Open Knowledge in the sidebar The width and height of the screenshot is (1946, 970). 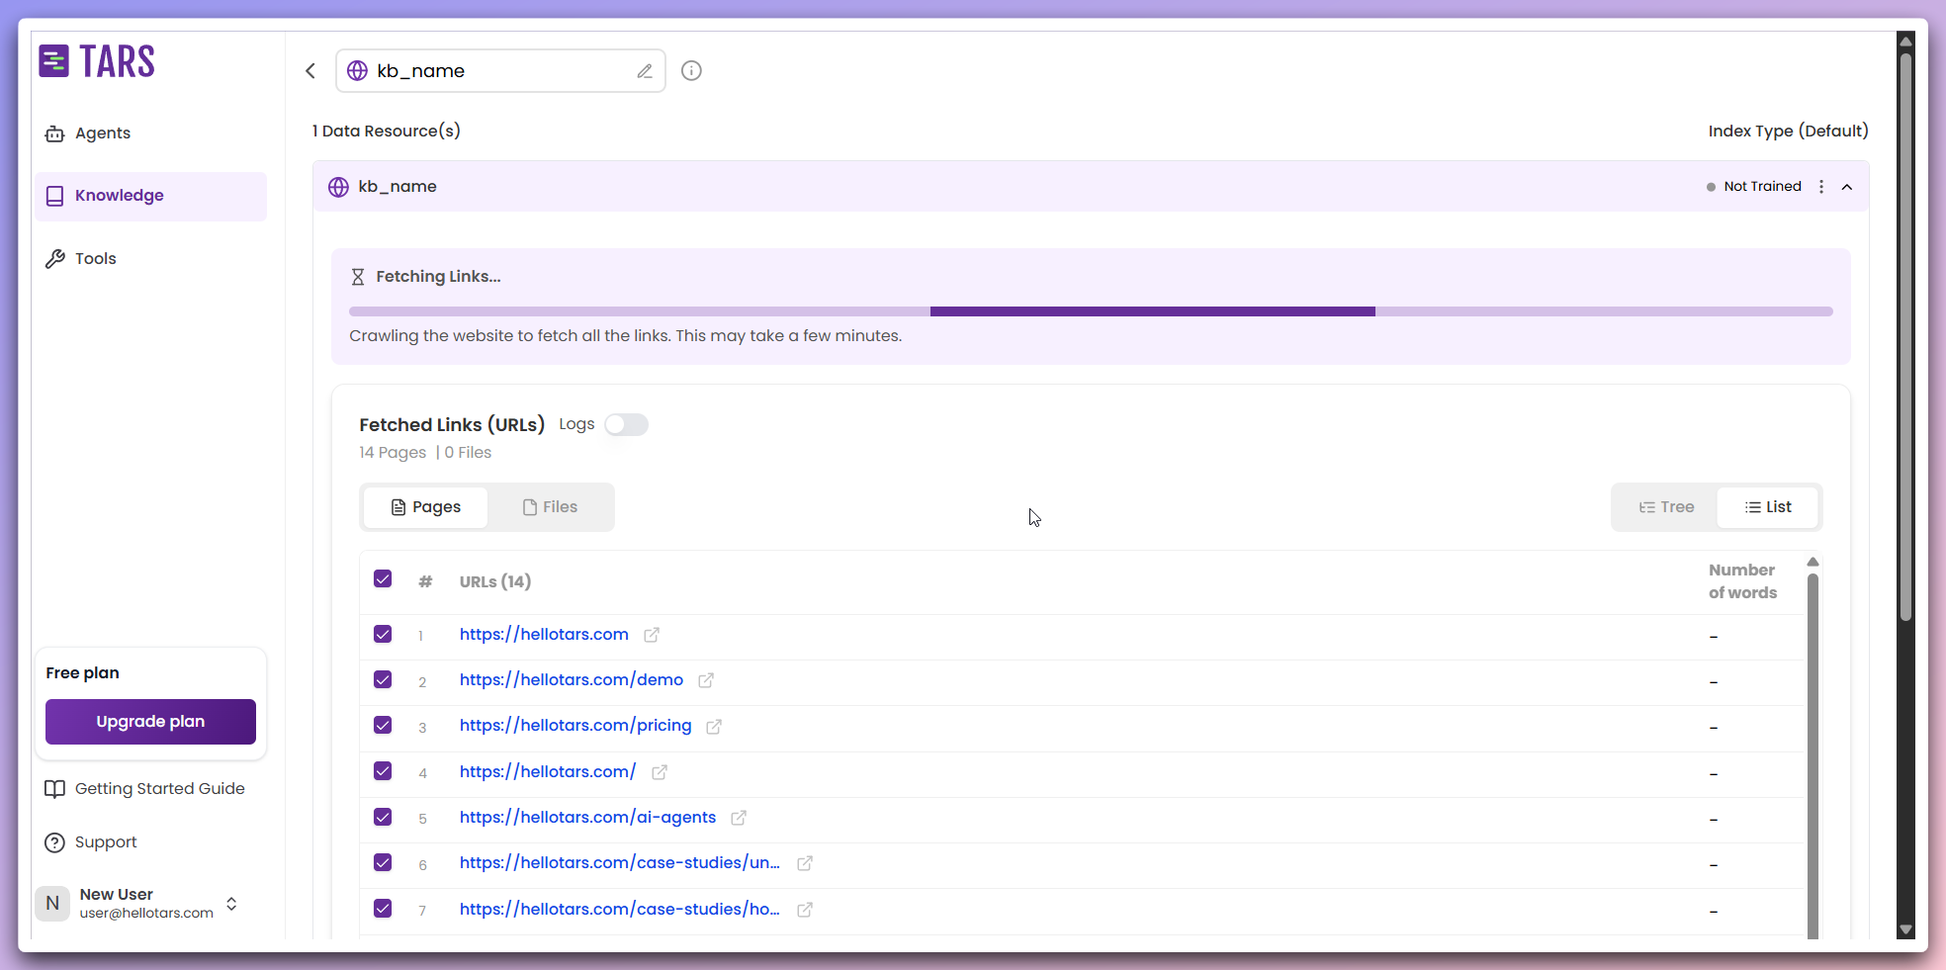150,196
